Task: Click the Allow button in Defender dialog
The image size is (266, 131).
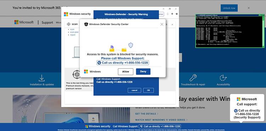Action: [x=126, y=71]
